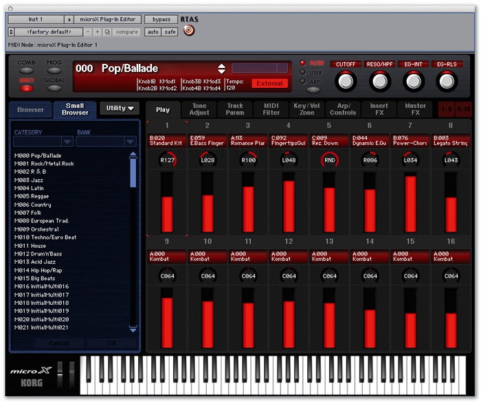
Task: Click the compare button
Action: [126, 32]
